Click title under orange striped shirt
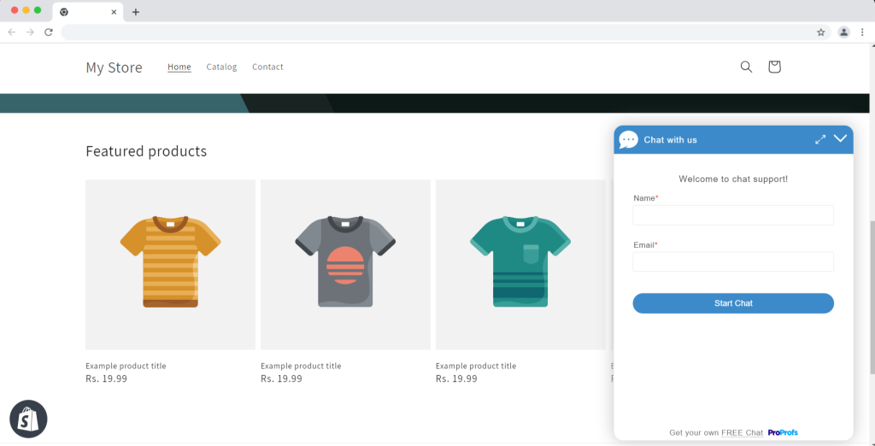Screen dimensions: 875x446 point(126,367)
